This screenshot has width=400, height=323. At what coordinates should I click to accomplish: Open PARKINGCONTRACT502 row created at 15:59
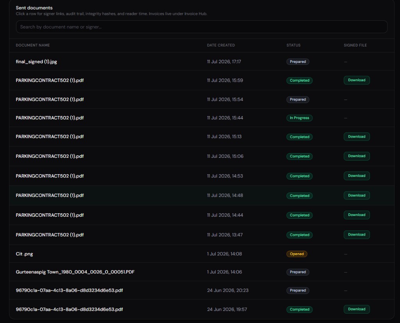[202, 80]
